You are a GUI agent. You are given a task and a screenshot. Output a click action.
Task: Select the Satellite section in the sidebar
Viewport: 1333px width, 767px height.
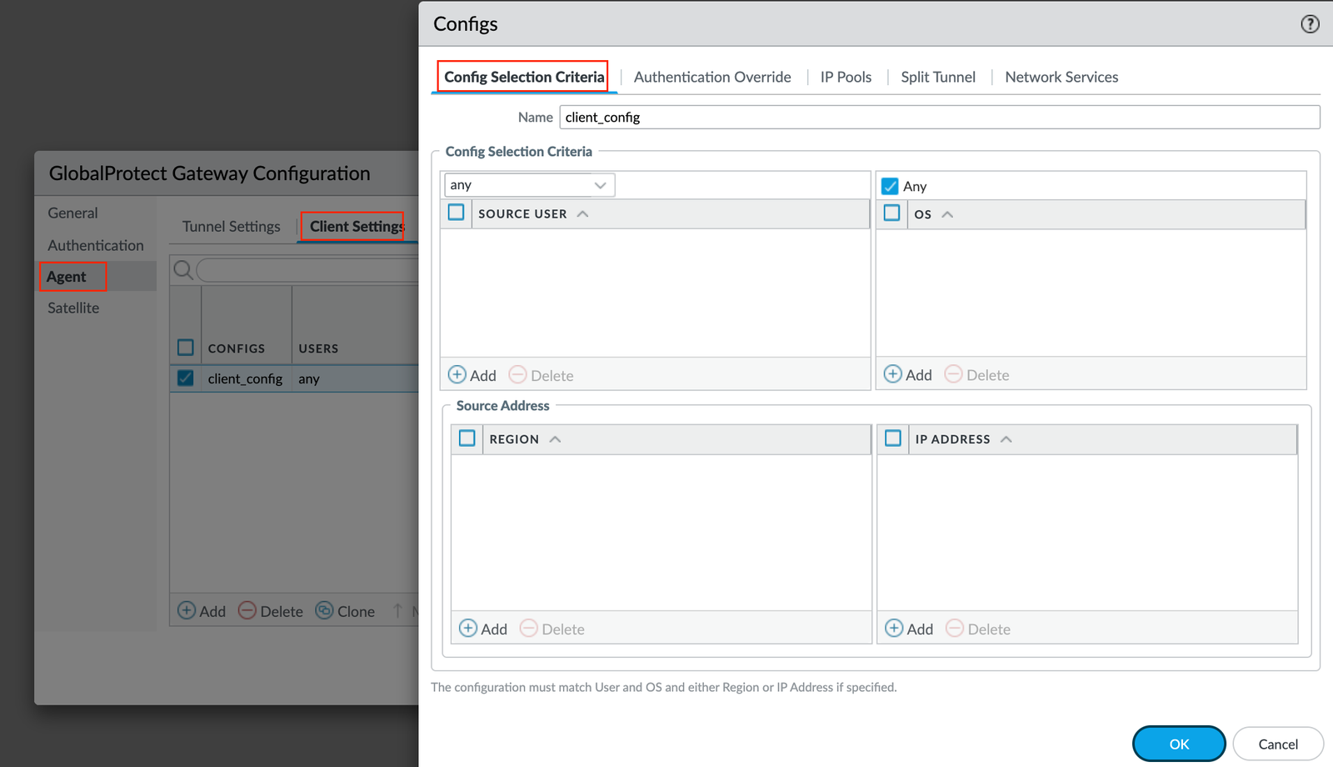pos(72,308)
